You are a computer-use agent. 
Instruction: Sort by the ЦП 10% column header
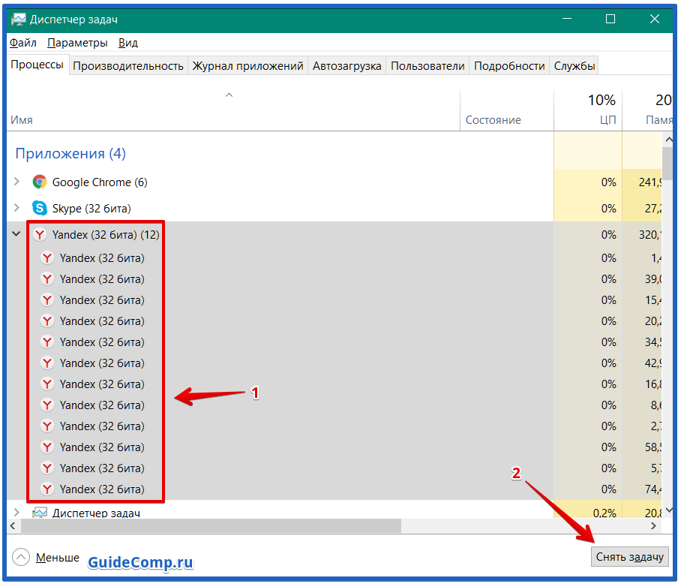click(x=588, y=110)
